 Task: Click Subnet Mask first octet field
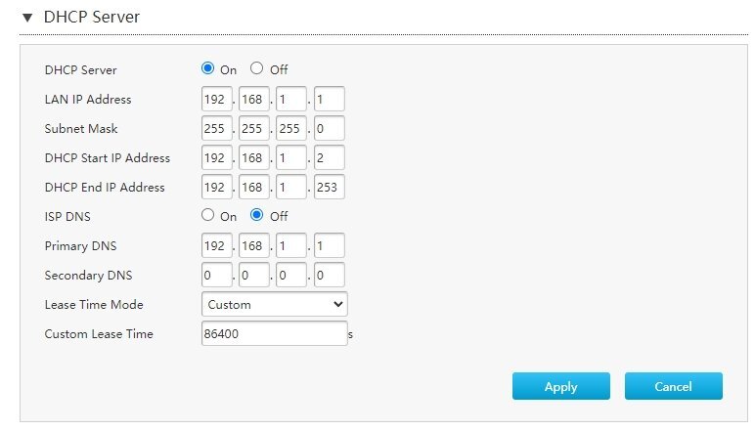(217, 128)
